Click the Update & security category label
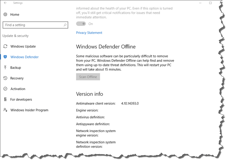This screenshot has width=229, height=163. click(x=16, y=36)
